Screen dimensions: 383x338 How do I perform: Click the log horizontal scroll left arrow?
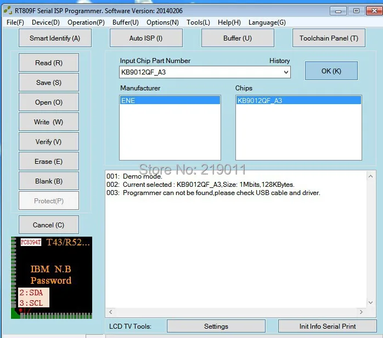pos(111,312)
